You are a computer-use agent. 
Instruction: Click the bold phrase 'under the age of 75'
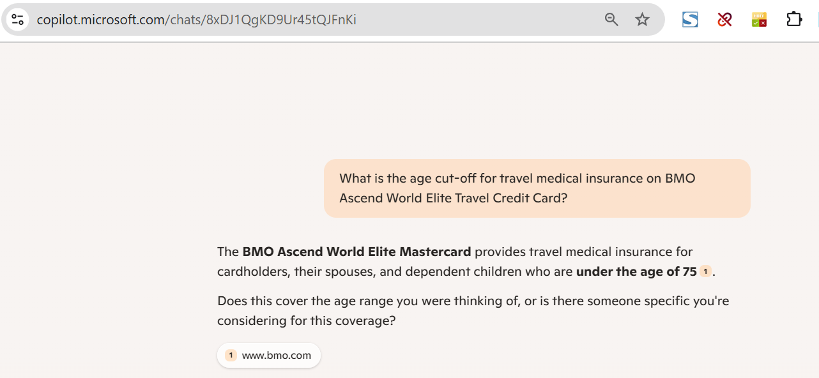pos(636,271)
